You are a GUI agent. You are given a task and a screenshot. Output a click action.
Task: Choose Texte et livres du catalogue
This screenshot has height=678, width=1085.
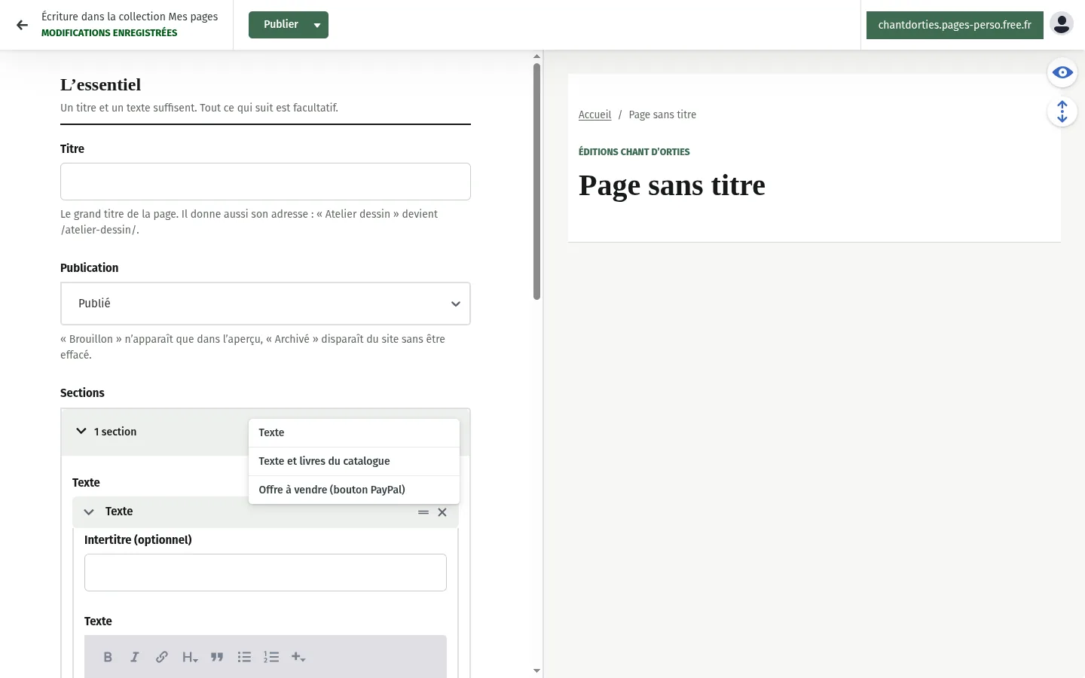[354, 461]
